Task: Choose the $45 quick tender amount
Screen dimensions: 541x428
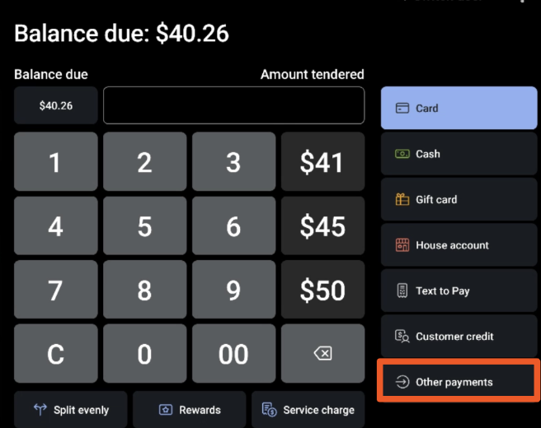Action: (x=322, y=226)
